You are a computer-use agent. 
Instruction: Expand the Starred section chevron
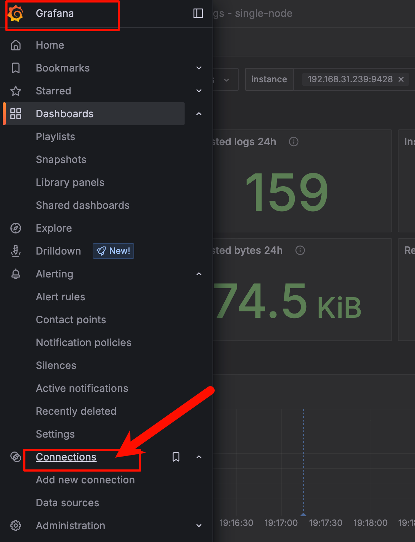click(199, 91)
